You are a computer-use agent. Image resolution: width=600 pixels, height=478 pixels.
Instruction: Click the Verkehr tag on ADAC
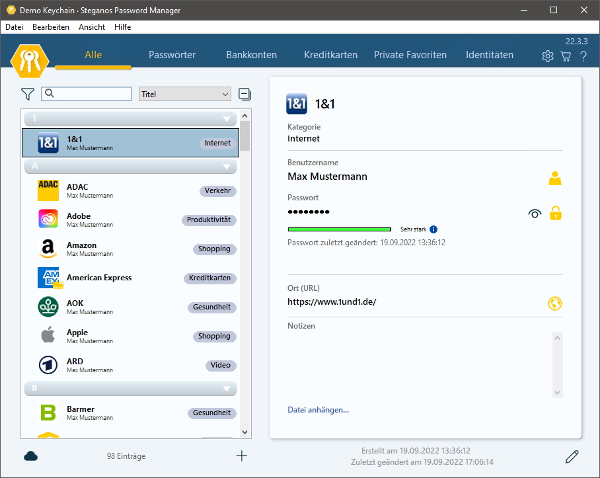(217, 190)
